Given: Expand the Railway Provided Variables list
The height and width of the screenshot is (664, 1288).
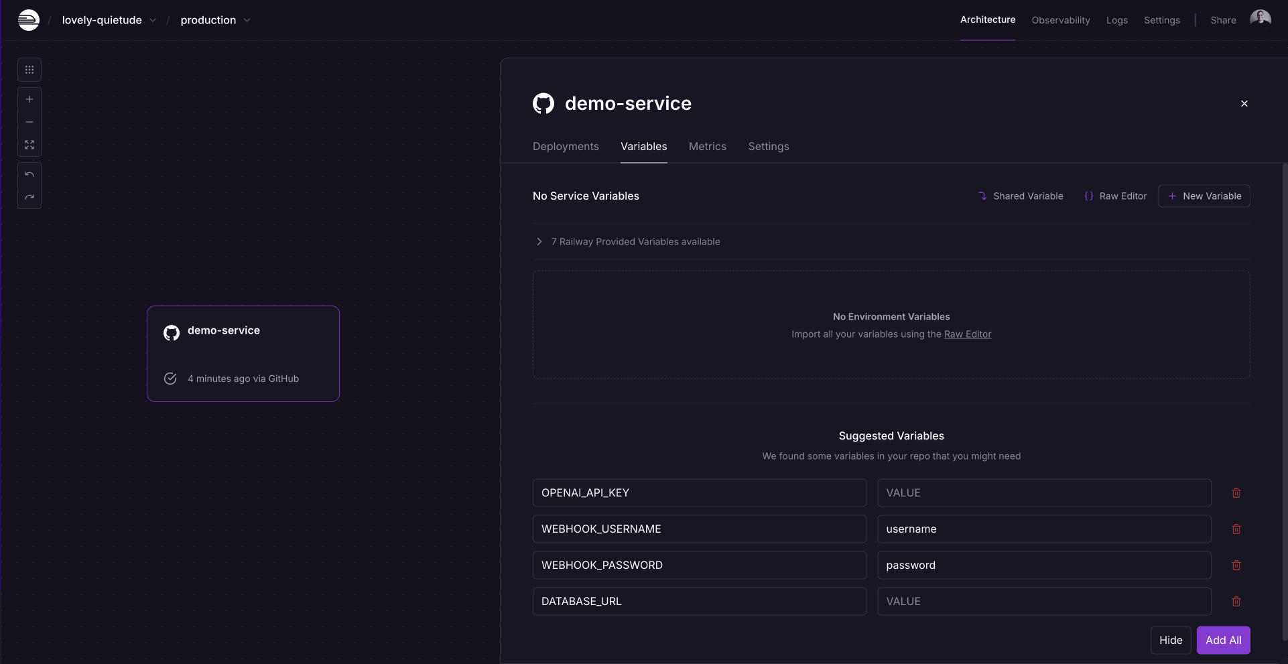Looking at the screenshot, I should (539, 242).
